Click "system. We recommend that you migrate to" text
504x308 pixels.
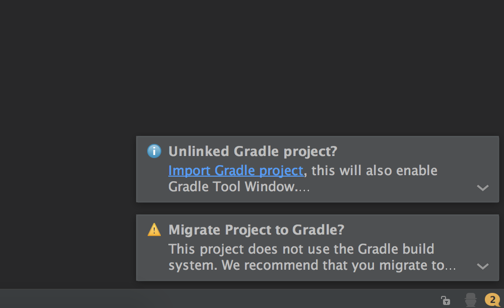311,265
